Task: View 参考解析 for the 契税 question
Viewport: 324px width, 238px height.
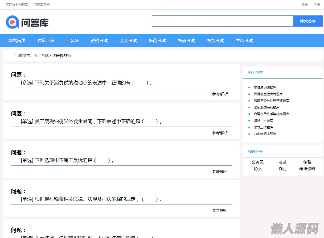Action: click(x=220, y=133)
